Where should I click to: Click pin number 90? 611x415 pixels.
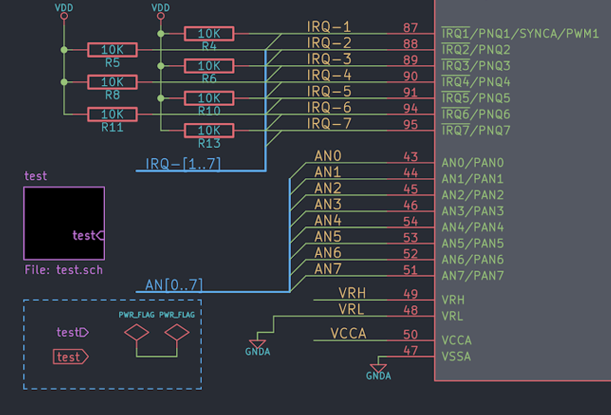point(410,76)
